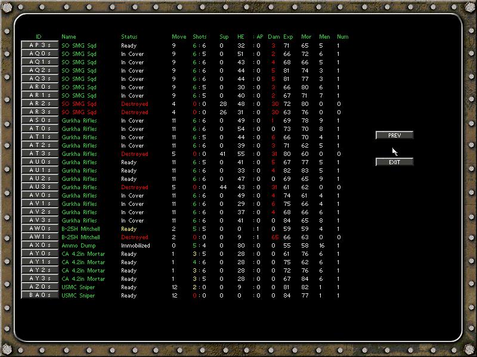The image size is (477, 357).
Task: Click the EXIT button
Action: pos(395,162)
